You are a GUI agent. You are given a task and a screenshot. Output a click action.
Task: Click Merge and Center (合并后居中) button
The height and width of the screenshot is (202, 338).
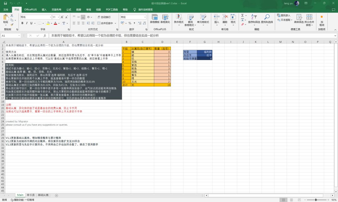(x=105, y=23)
